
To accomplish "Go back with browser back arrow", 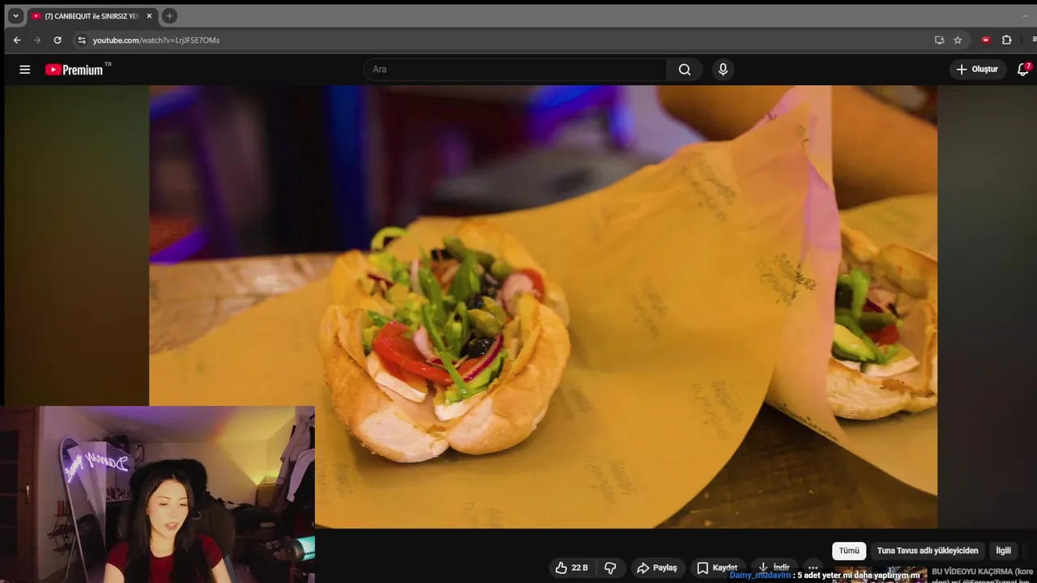I will (x=17, y=40).
